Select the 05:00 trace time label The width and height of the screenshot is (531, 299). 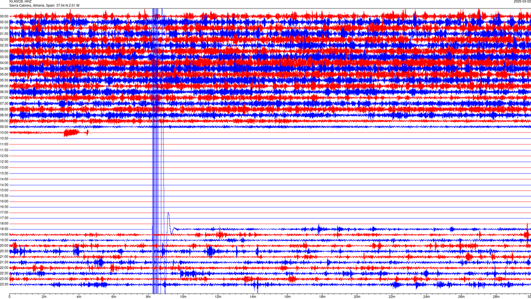pos(4,74)
